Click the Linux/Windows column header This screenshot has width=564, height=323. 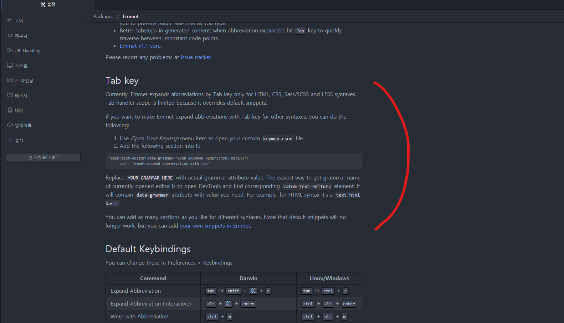click(329, 278)
